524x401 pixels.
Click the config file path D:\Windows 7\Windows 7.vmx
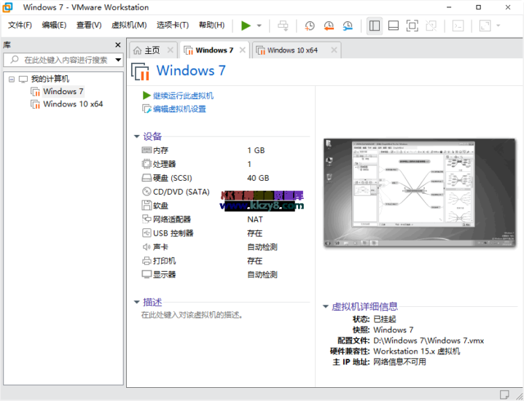coord(429,340)
